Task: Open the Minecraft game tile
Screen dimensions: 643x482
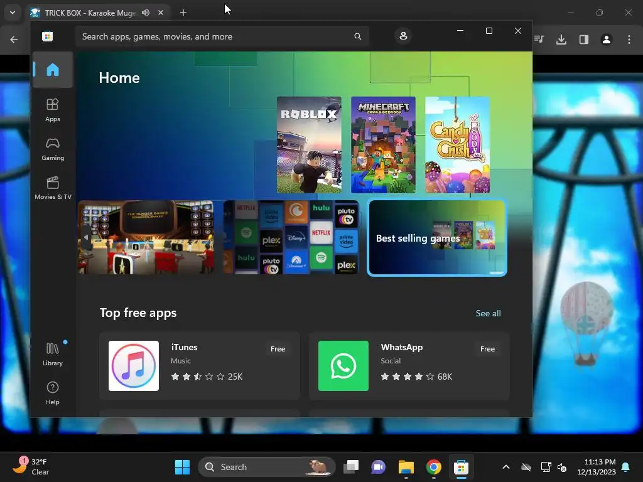Action: click(x=384, y=145)
